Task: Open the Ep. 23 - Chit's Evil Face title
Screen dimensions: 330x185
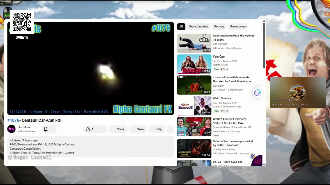Action: point(228,162)
